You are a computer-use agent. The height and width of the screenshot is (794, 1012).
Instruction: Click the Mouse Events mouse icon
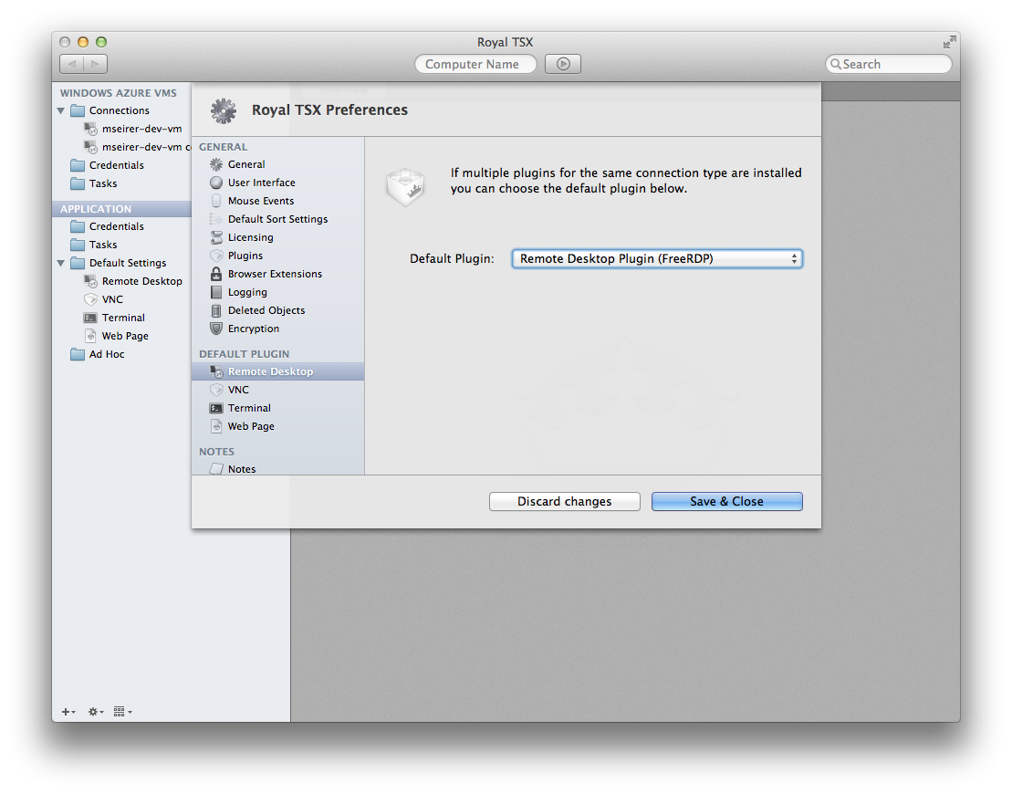click(x=216, y=201)
